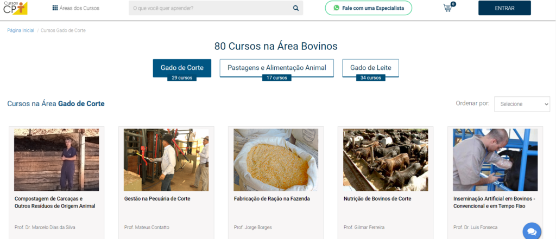
Task: Open the Ordenar por Selecione dropdown
Action: click(522, 104)
